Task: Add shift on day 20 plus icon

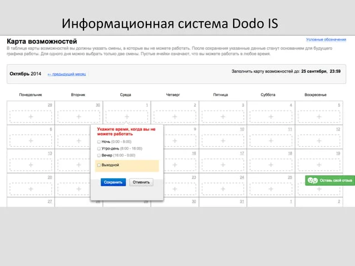Action: coord(31,189)
